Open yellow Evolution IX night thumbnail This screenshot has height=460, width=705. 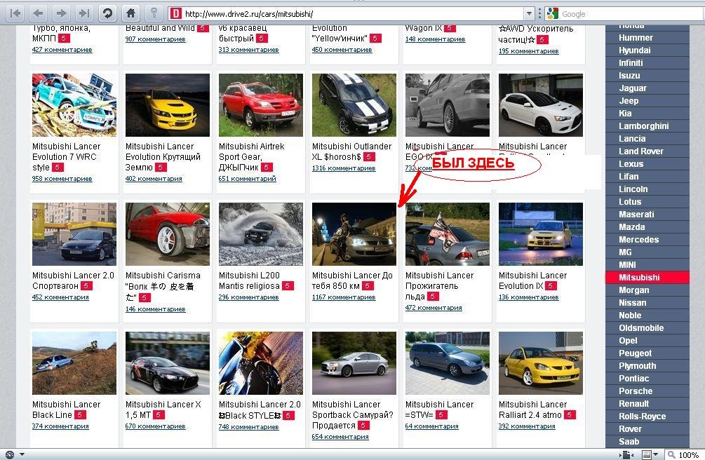[540, 234]
